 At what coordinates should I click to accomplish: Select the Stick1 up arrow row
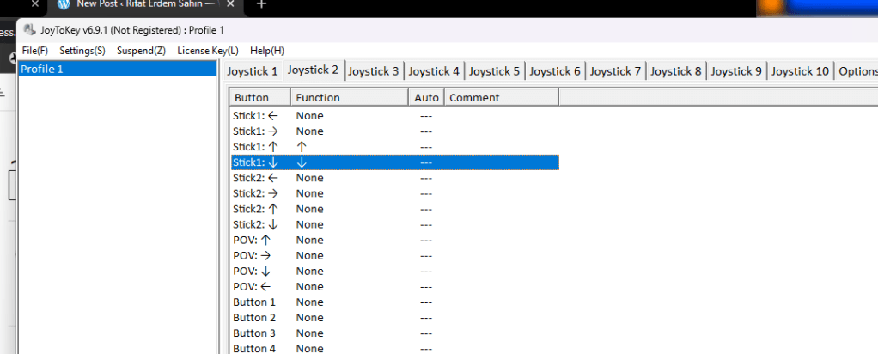pos(395,147)
